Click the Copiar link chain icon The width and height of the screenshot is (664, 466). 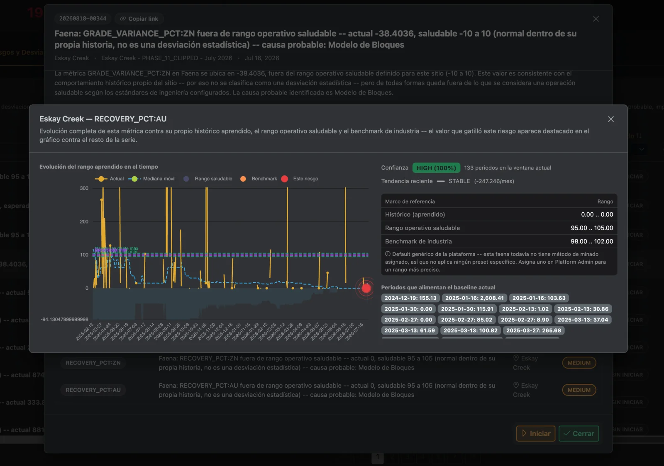[x=123, y=19]
